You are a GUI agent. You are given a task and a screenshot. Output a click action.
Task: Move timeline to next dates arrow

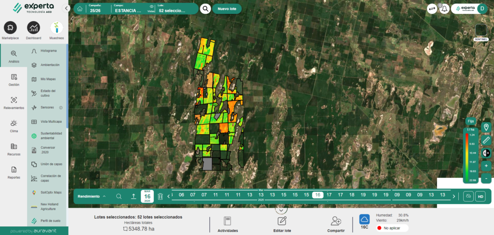coord(453,196)
